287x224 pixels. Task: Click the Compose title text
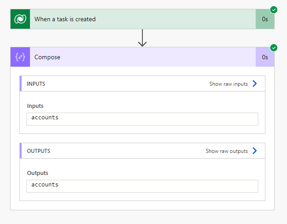click(47, 57)
